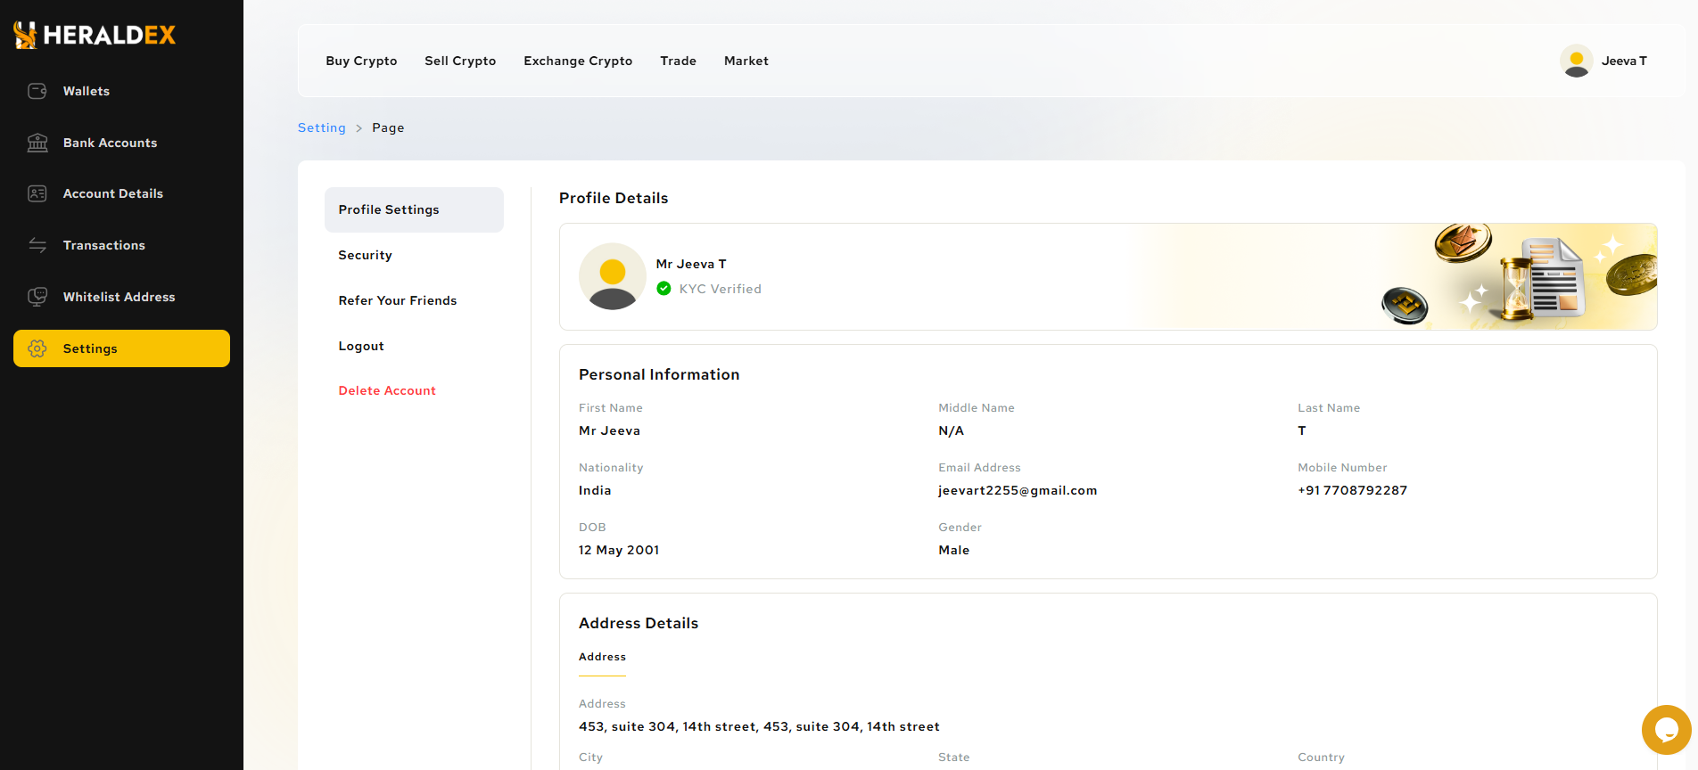1698x770 pixels.
Task: Click the Delete Account link
Action: pos(387,390)
